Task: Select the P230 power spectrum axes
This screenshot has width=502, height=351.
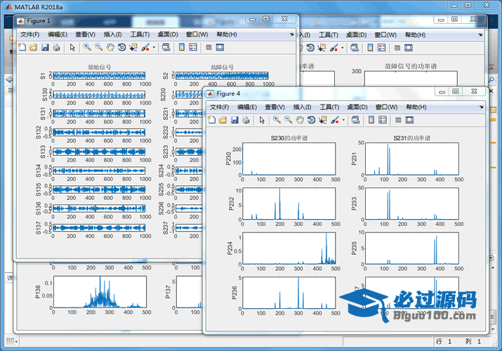Action: point(289,159)
